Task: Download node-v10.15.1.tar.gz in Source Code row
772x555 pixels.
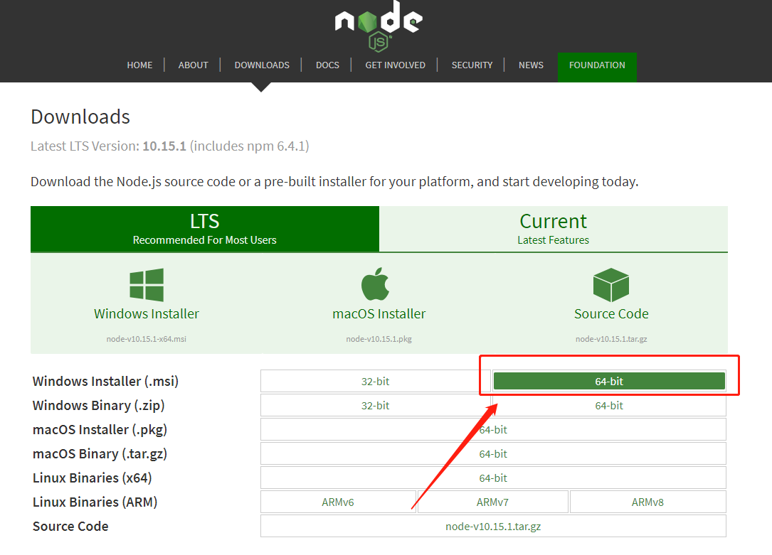Action: coord(493,526)
